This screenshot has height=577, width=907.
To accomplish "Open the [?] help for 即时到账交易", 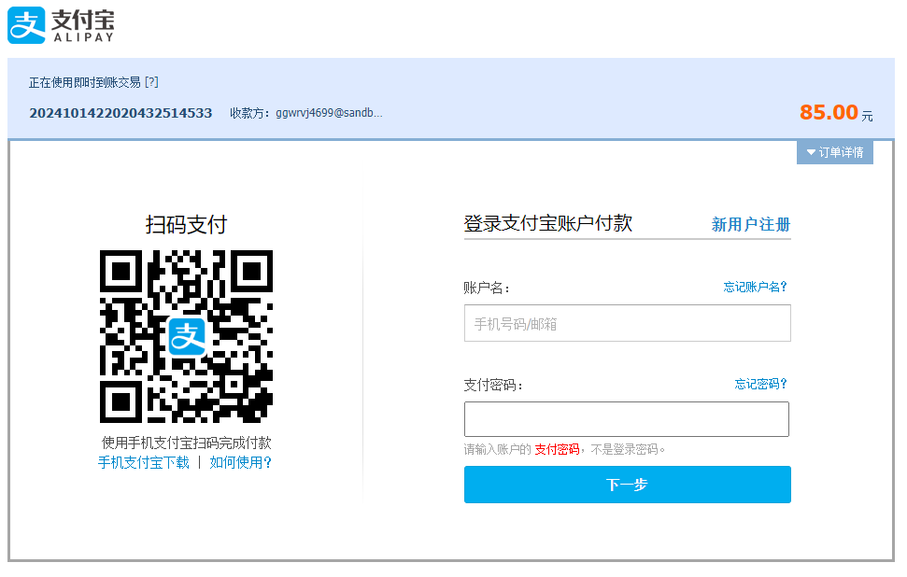I will [151, 82].
